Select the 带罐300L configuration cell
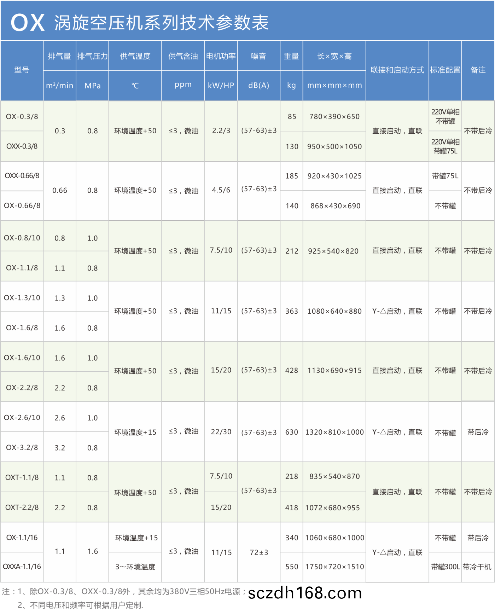The height and width of the screenshot is (609, 495). pos(445,567)
